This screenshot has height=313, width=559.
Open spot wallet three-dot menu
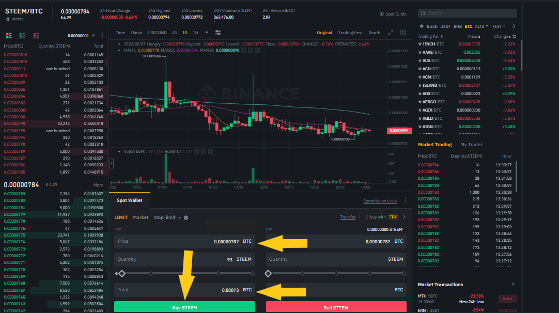(x=406, y=200)
